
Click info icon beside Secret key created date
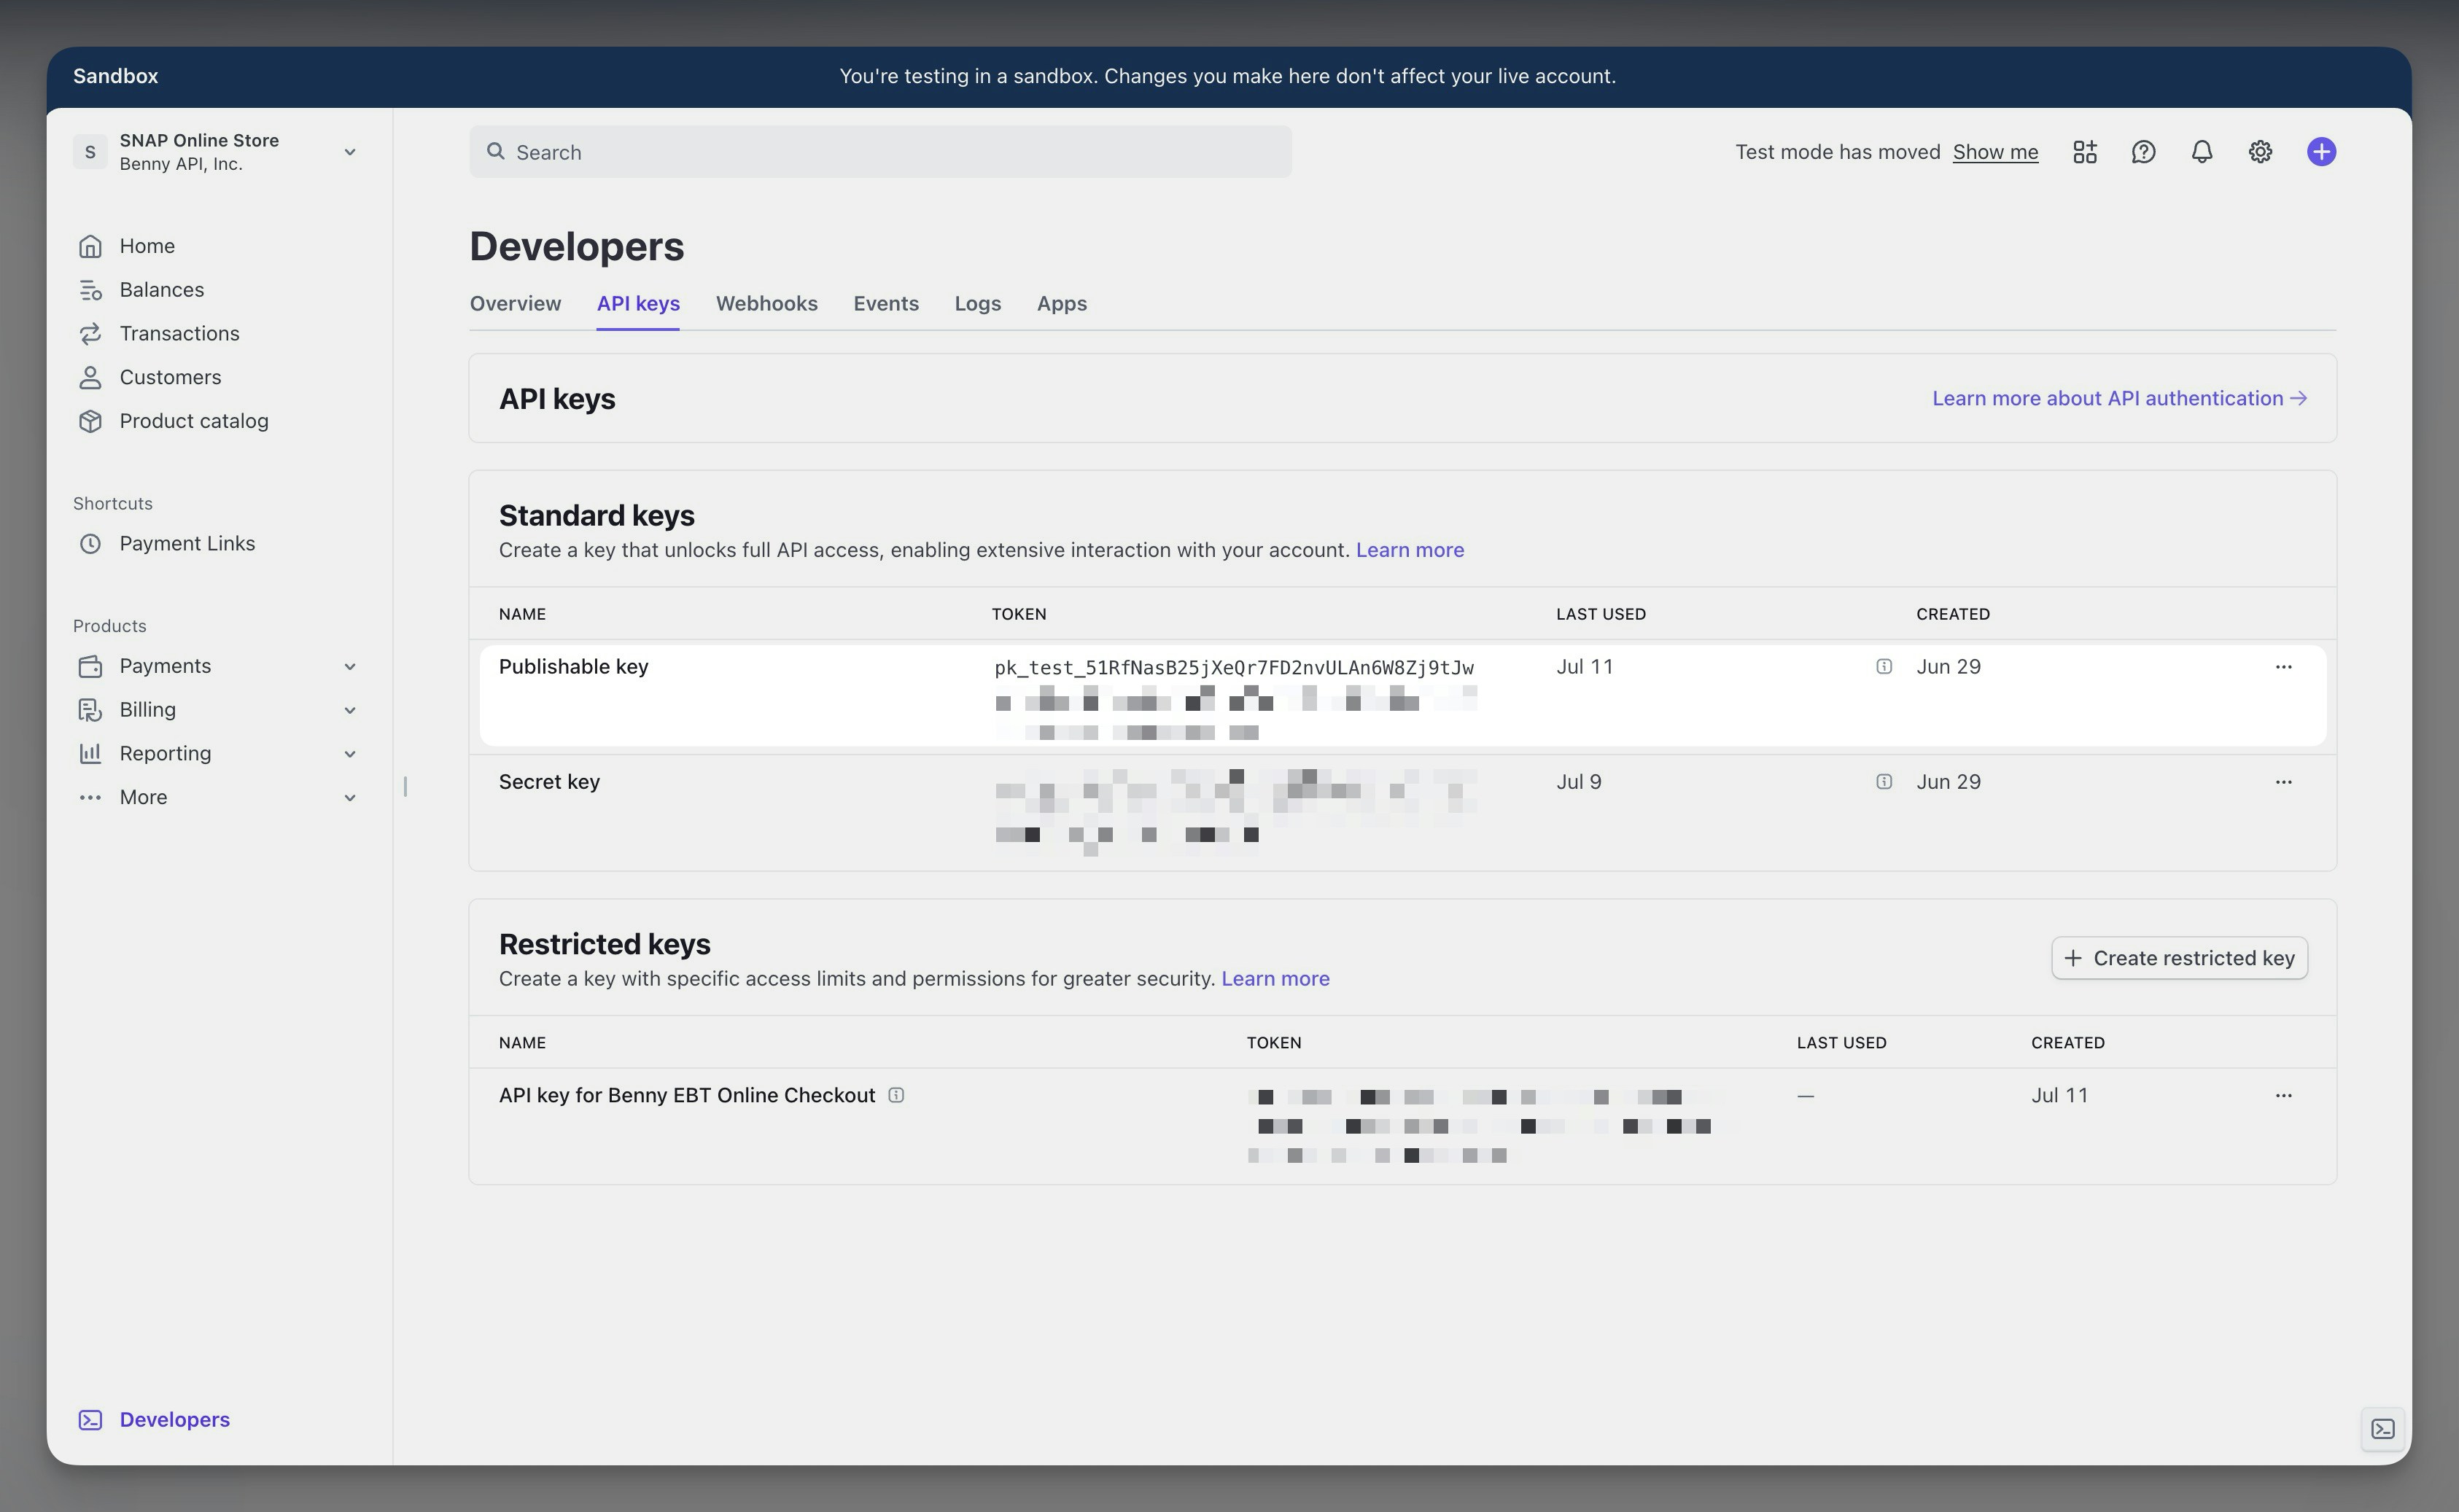1884,782
